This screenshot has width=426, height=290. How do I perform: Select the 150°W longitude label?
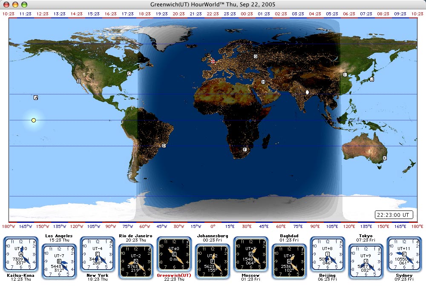(x=43, y=226)
